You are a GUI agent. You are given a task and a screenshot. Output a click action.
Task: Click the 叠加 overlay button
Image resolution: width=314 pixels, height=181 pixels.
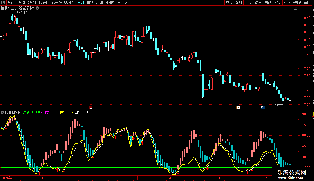[x=239, y=3]
